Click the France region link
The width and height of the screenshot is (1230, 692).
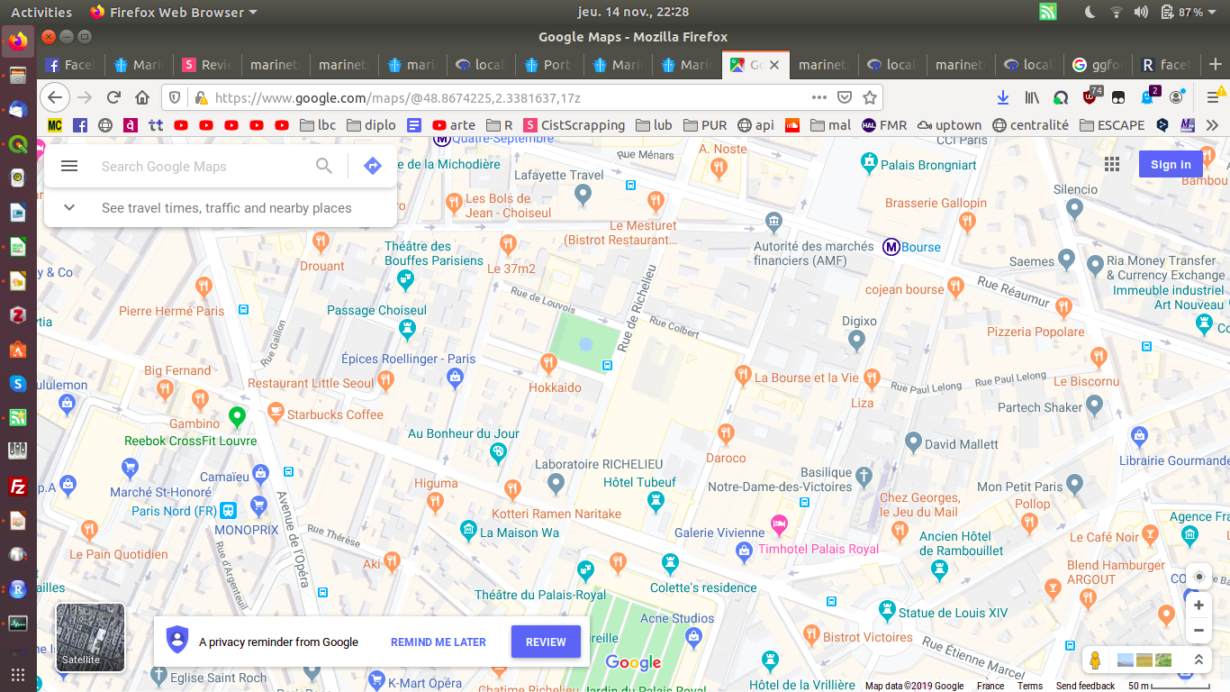990,686
